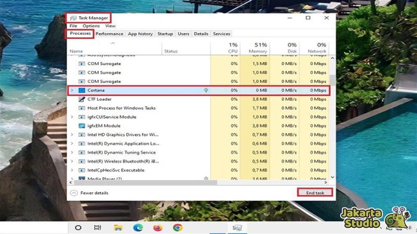Select the igfxEM Module process
417x234 pixels.
198,126
